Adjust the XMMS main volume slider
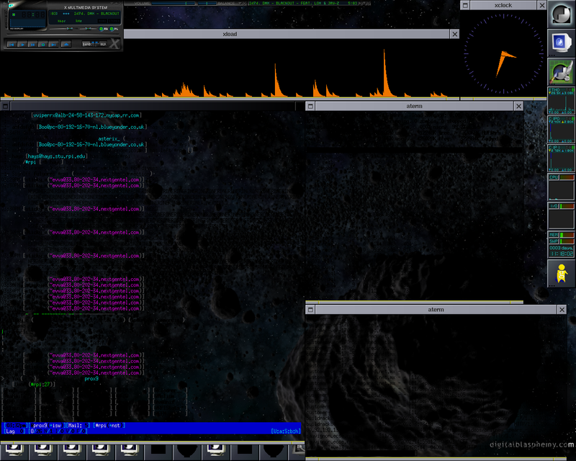This screenshot has height=461, width=576. pyautogui.click(x=62, y=28)
